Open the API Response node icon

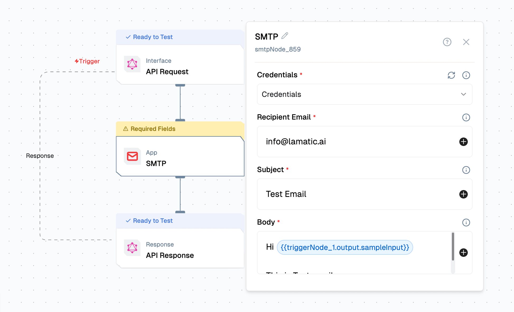pyautogui.click(x=132, y=248)
